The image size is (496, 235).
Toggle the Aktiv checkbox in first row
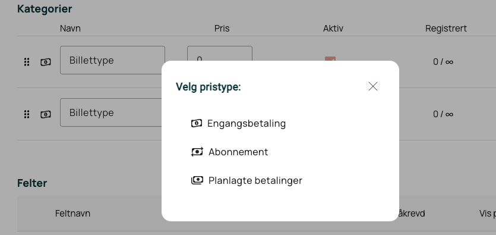coord(330,59)
